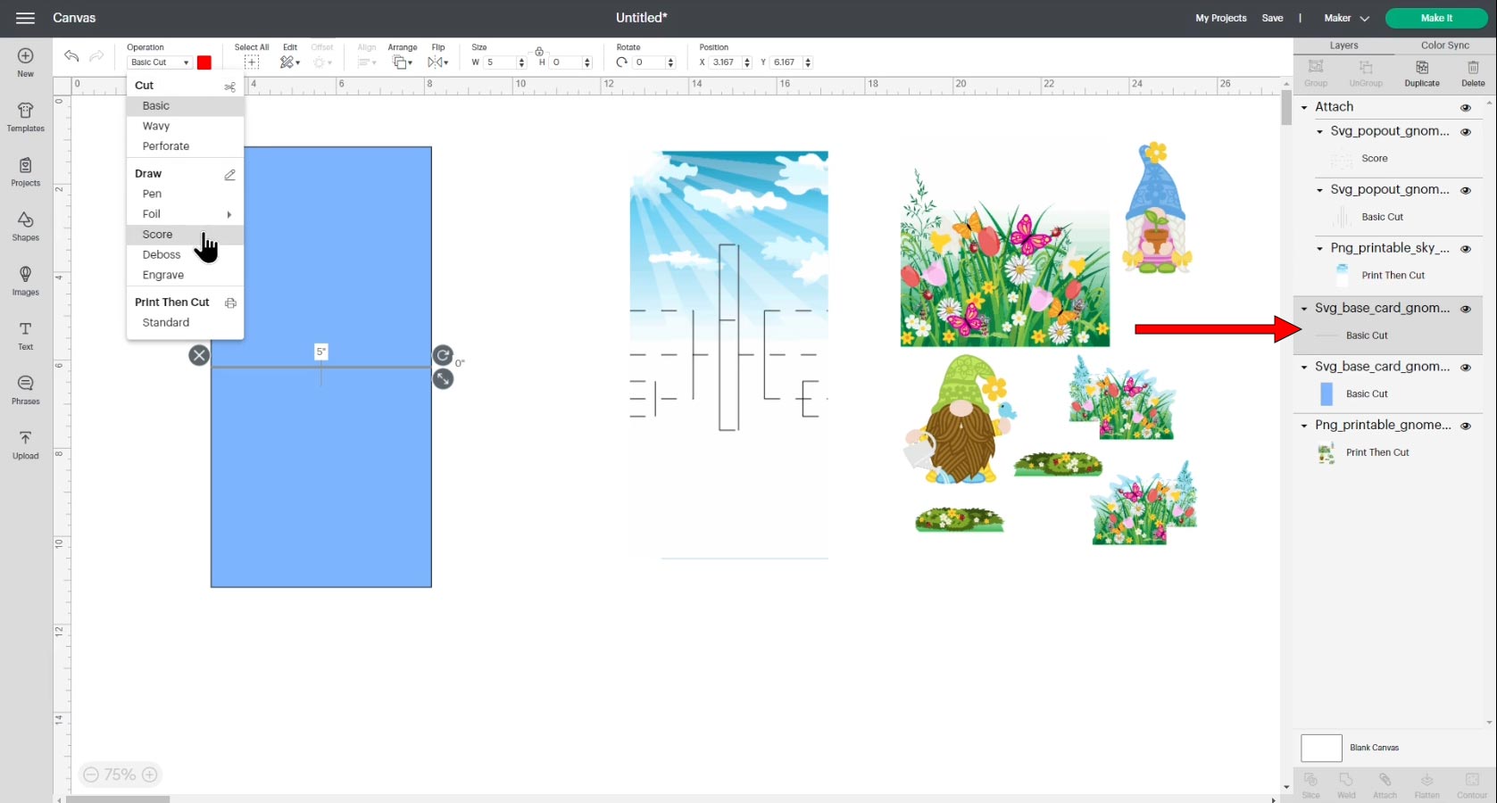The height and width of the screenshot is (803, 1497).
Task: Duplicate the selected layer
Action: tap(1421, 73)
